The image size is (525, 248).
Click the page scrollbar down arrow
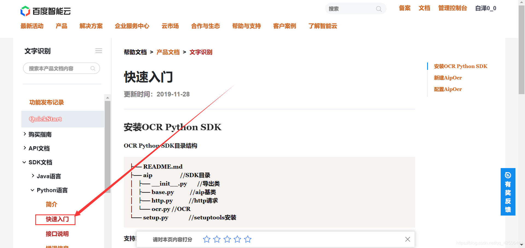click(521, 244)
